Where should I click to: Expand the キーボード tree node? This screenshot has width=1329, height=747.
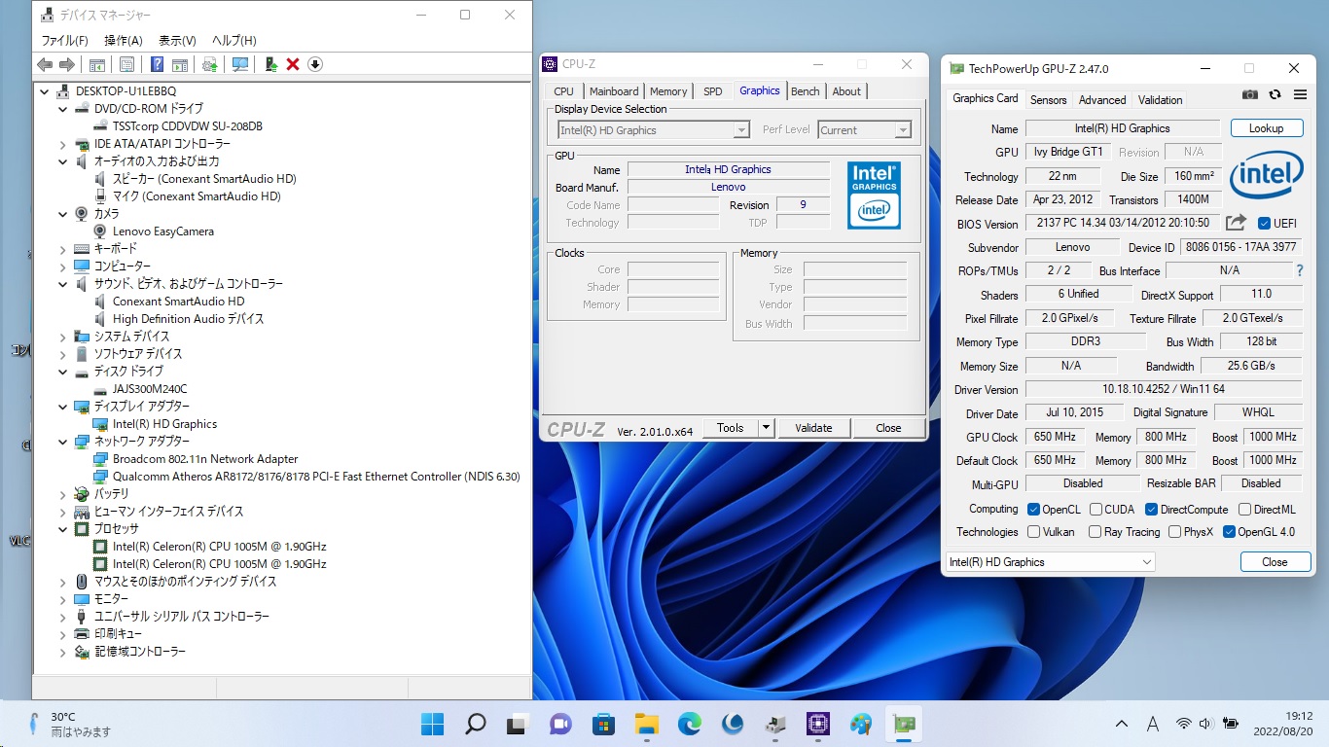click(63, 249)
